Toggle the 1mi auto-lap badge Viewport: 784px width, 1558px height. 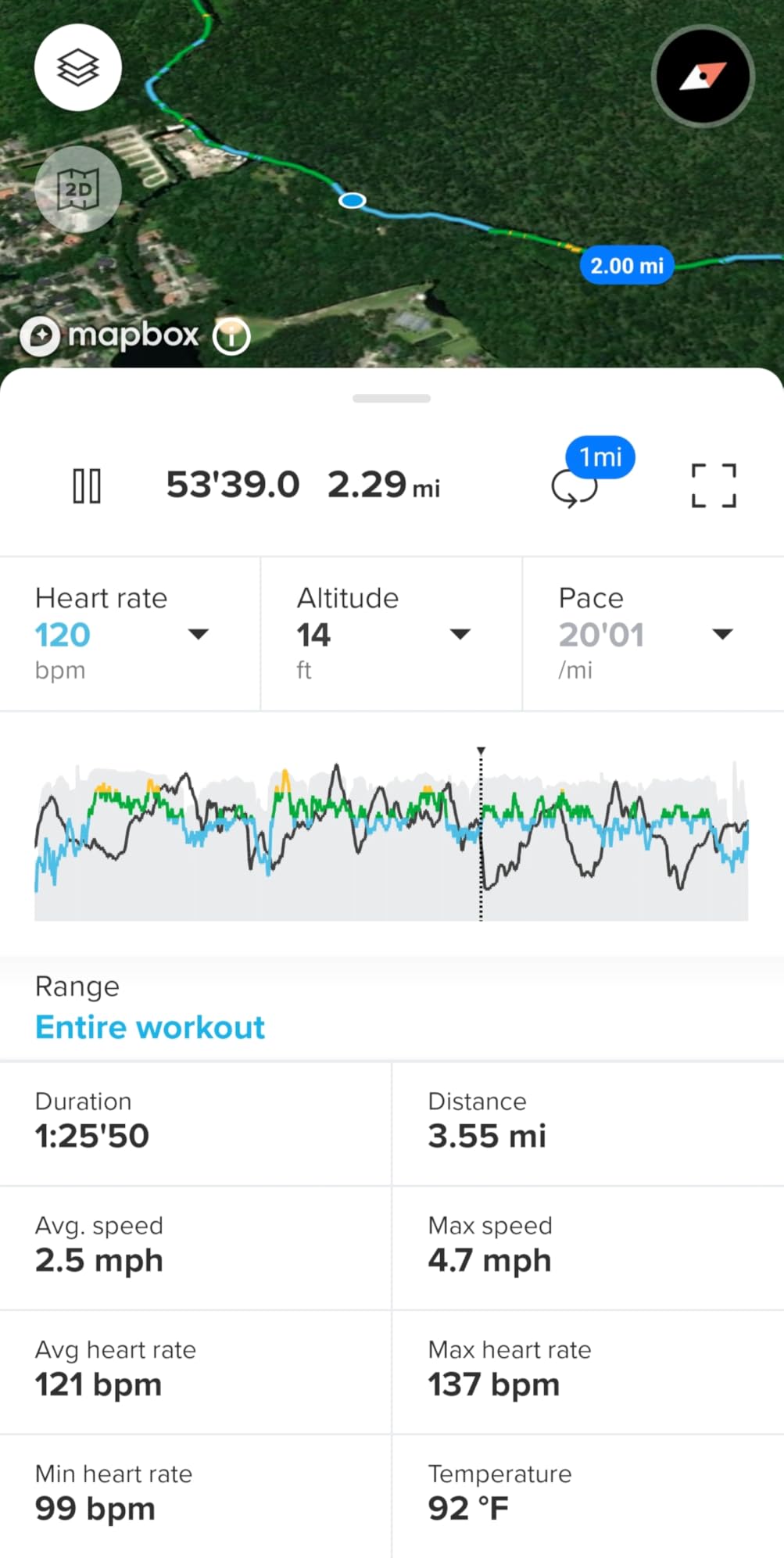tap(600, 457)
